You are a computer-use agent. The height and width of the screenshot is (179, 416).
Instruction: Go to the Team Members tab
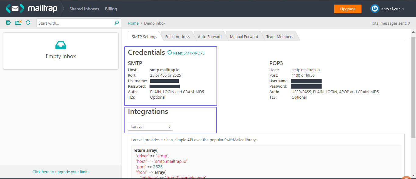click(280, 37)
